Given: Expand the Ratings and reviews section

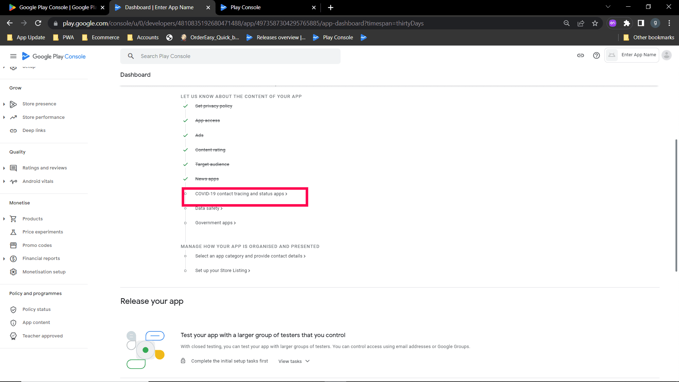Looking at the screenshot, I should coord(4,168).
